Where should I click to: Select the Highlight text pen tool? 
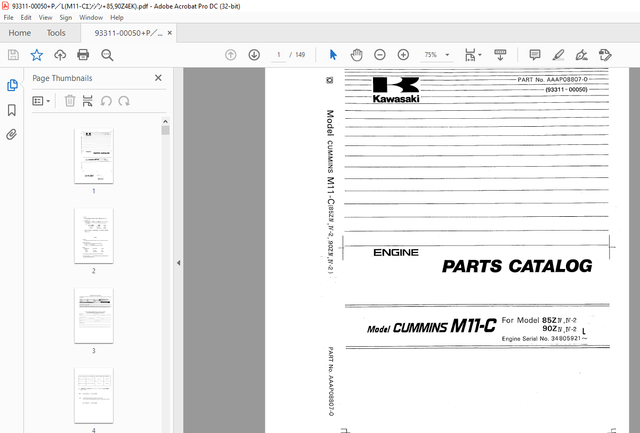558,55
